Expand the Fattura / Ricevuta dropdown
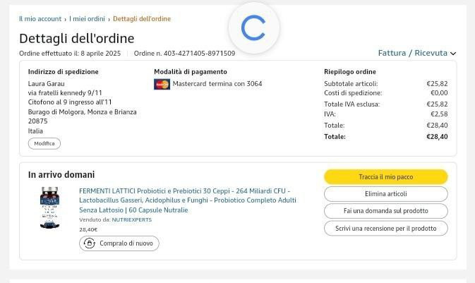475x283 pixels. click(413, 53)
